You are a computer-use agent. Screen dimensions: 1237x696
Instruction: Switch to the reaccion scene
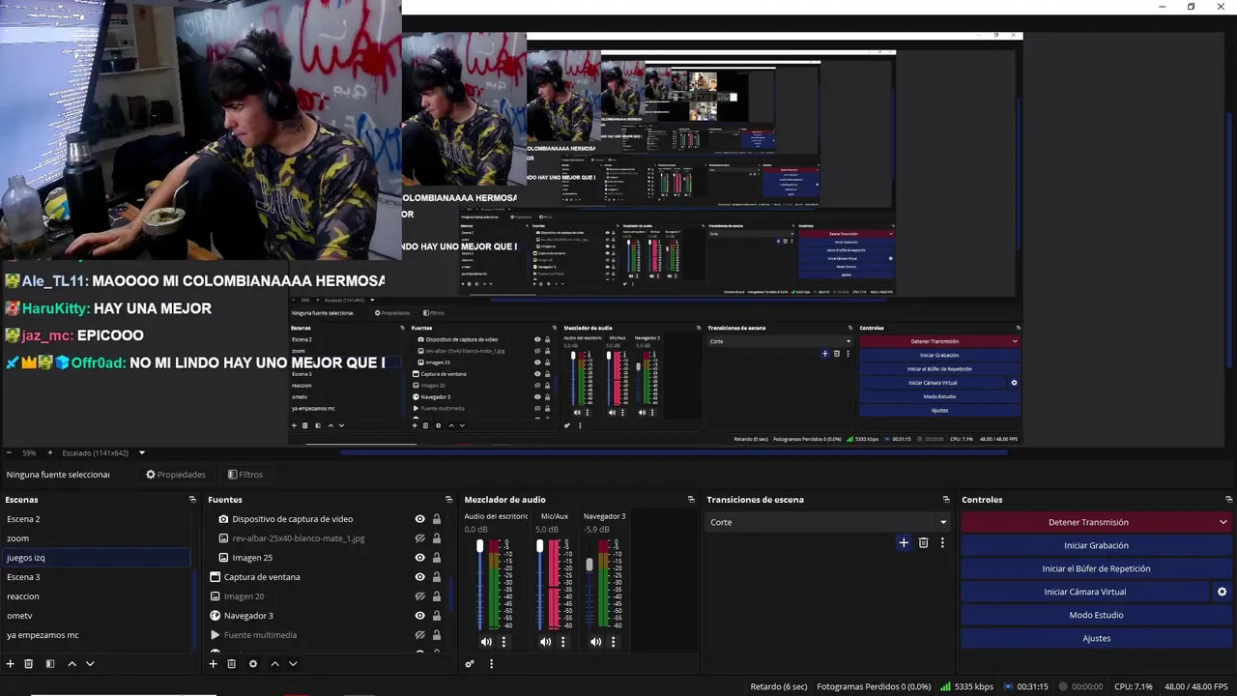point(96,596)
